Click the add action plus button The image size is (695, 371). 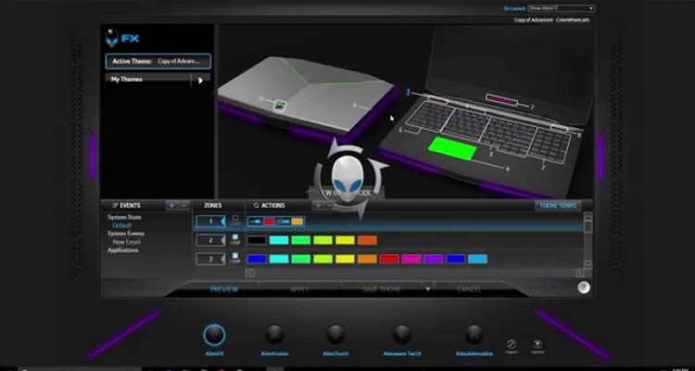coord(318,206)
